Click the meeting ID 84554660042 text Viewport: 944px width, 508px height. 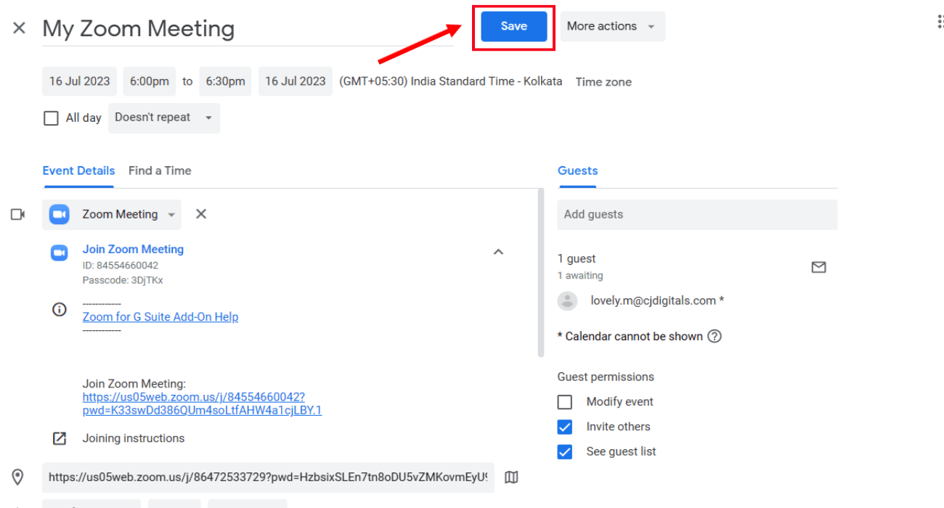121,266
